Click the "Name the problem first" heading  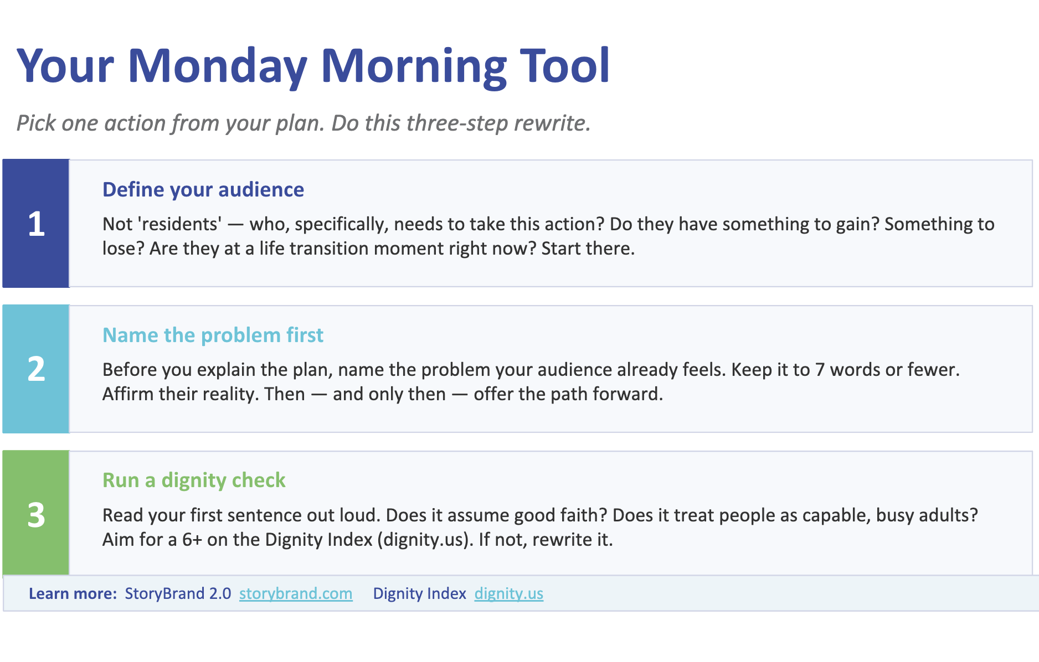point(213,335)
